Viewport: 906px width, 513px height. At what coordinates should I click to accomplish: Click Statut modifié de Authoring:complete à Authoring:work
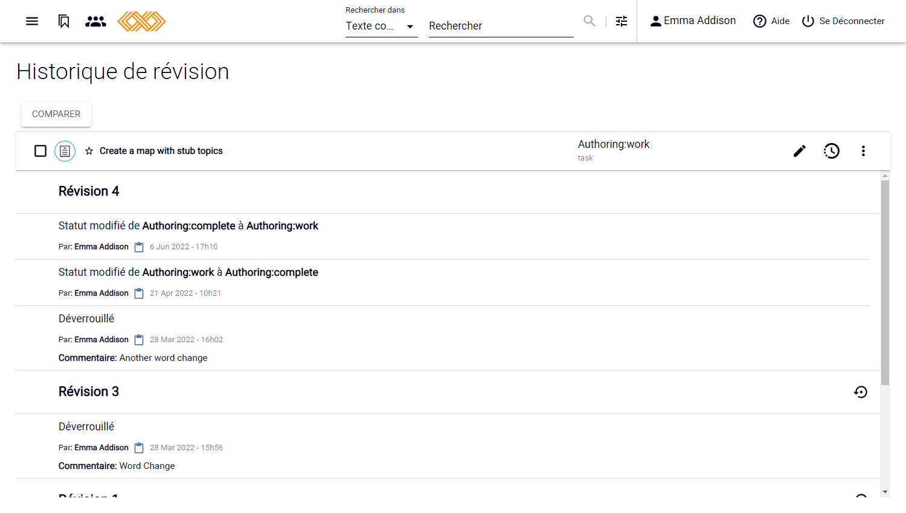click(188, 226)
